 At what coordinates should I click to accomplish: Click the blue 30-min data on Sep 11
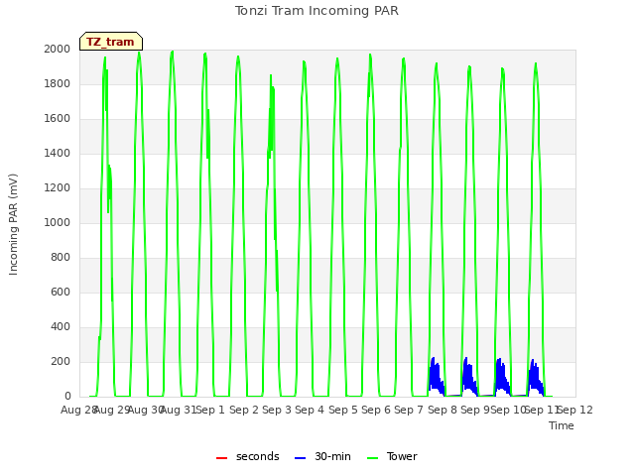(536, 377)
